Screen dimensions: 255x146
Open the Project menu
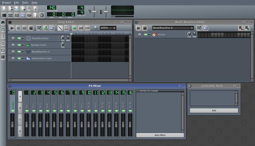pyautogui.click(x=6, y=3)
